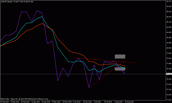Click the 6 Jun 2010 date label
Image resolution: width=172 pixels, height=103 pixels.
(77, 102)
